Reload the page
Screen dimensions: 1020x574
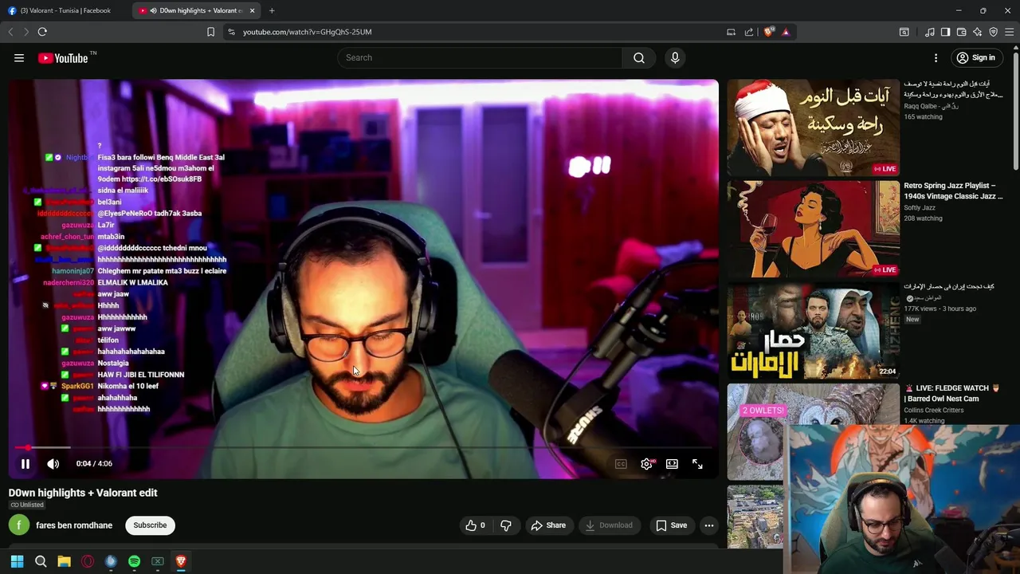click(42, 32)
